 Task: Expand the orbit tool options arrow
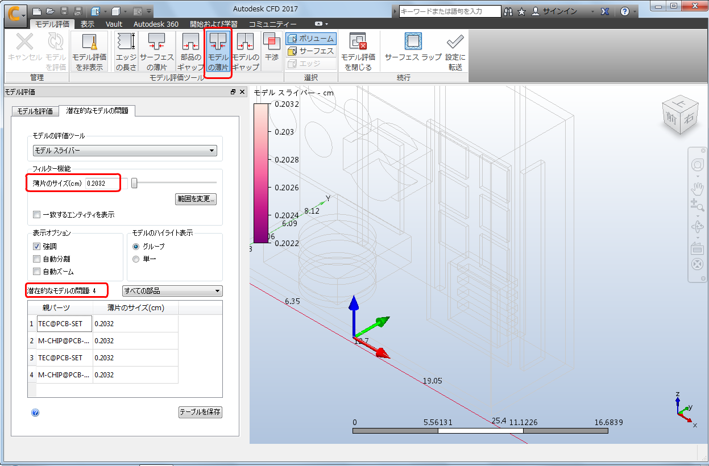coord(697,237)
